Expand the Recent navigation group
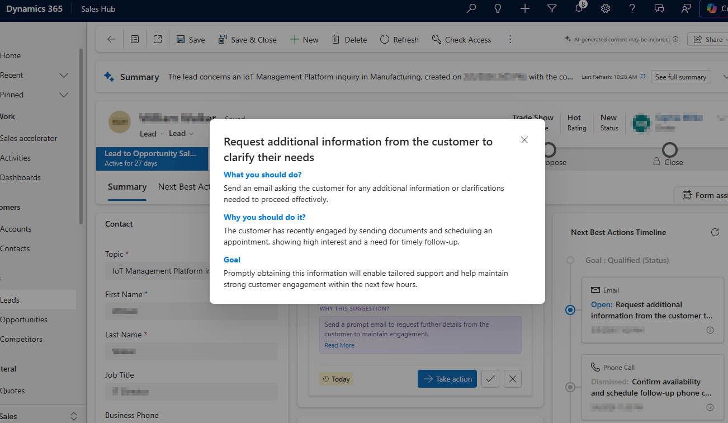728x423 pixels. coord(64,75)
